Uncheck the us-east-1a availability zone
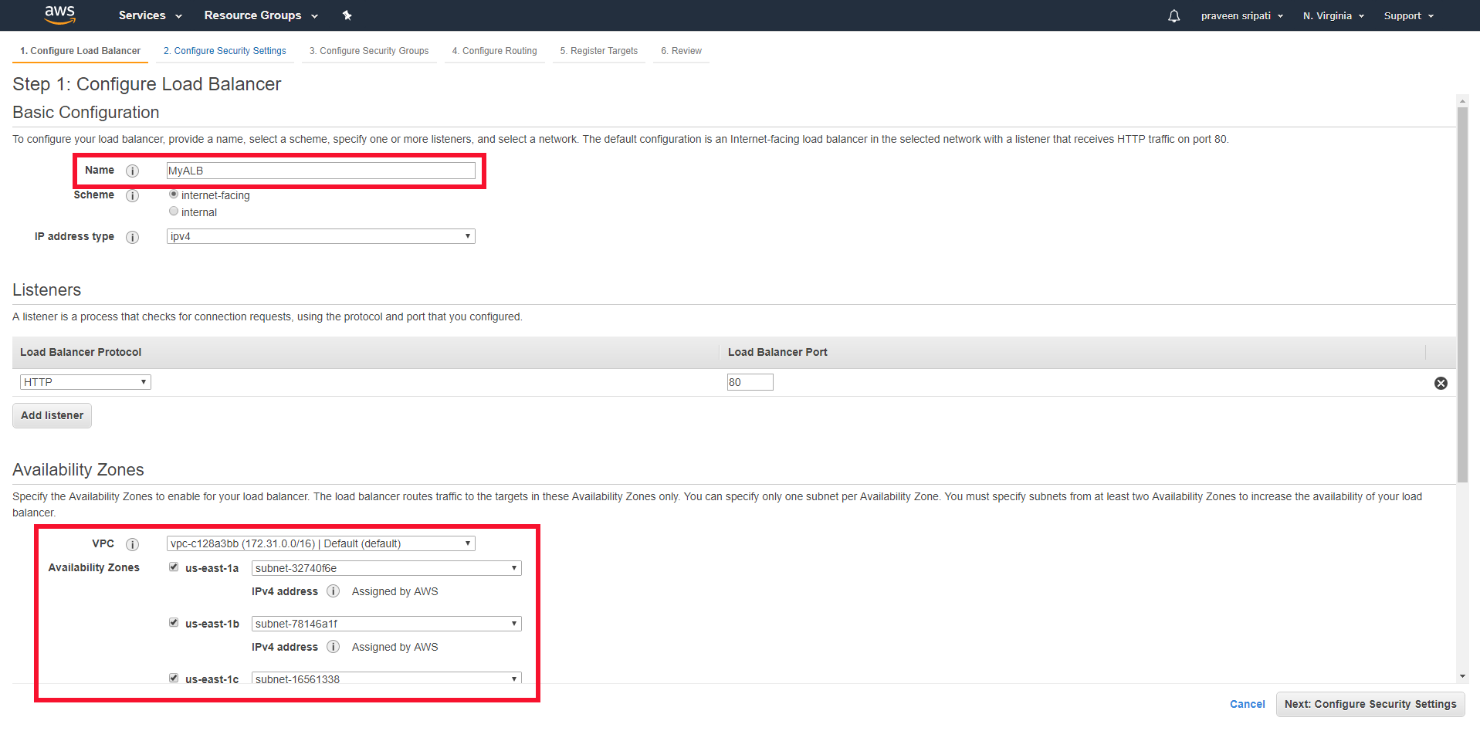 174,567
